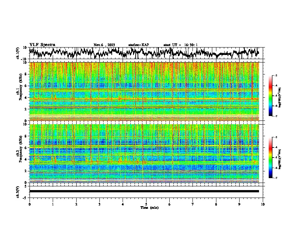Viewport: 296px width, 229px height.
Task: Select the "start UT = 16:30: 1" text
Action: tap(181, 45)
